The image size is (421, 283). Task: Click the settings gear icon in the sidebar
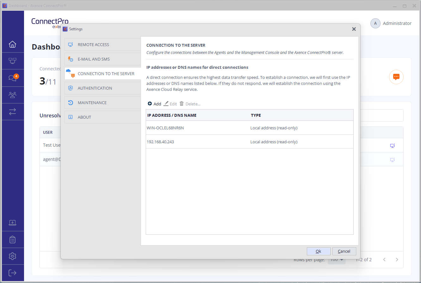click(13, 256)
